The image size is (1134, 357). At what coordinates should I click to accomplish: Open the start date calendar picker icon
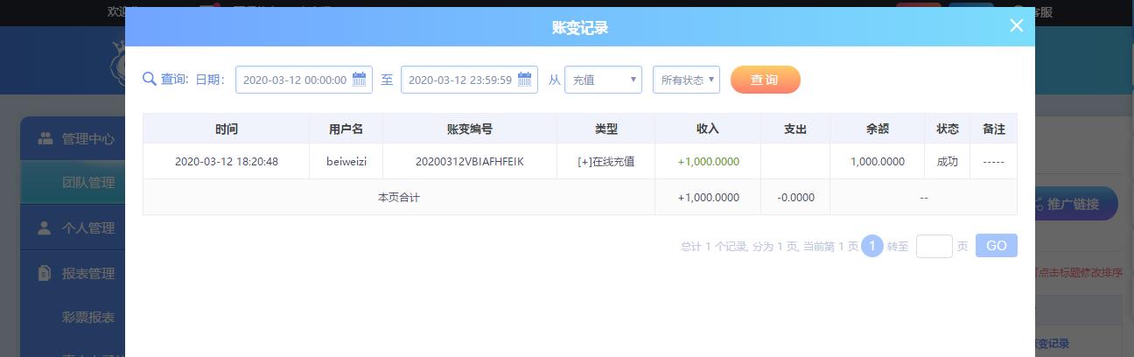[x=359, y=80]
